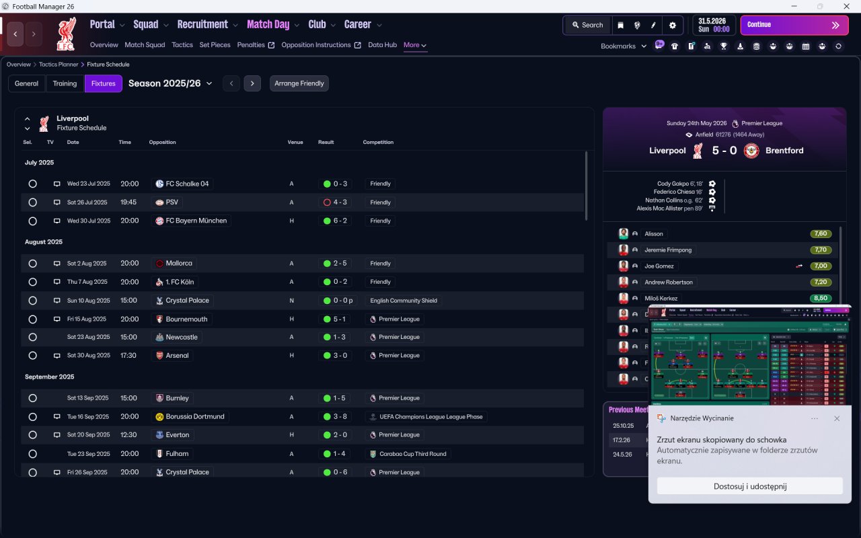Select the 1. FC Köln fixture radio button
Screen dimensions: 861x538
[32, 282]
